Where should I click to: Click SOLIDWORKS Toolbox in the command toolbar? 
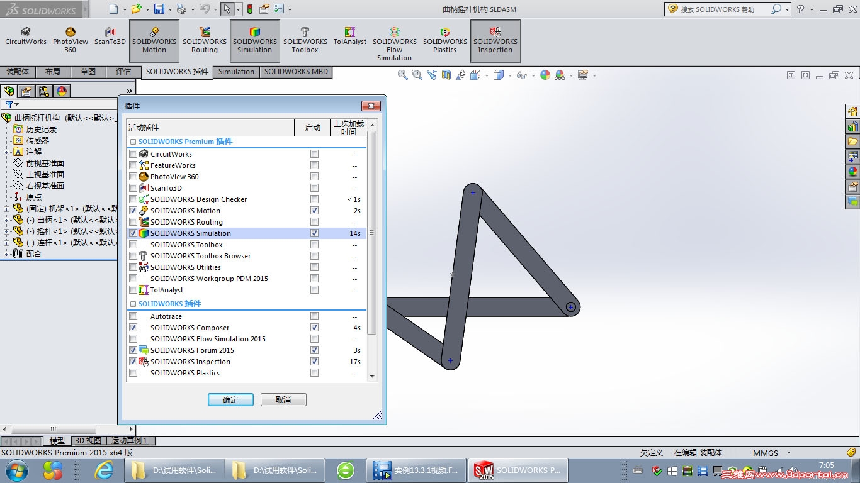point(305,40)
